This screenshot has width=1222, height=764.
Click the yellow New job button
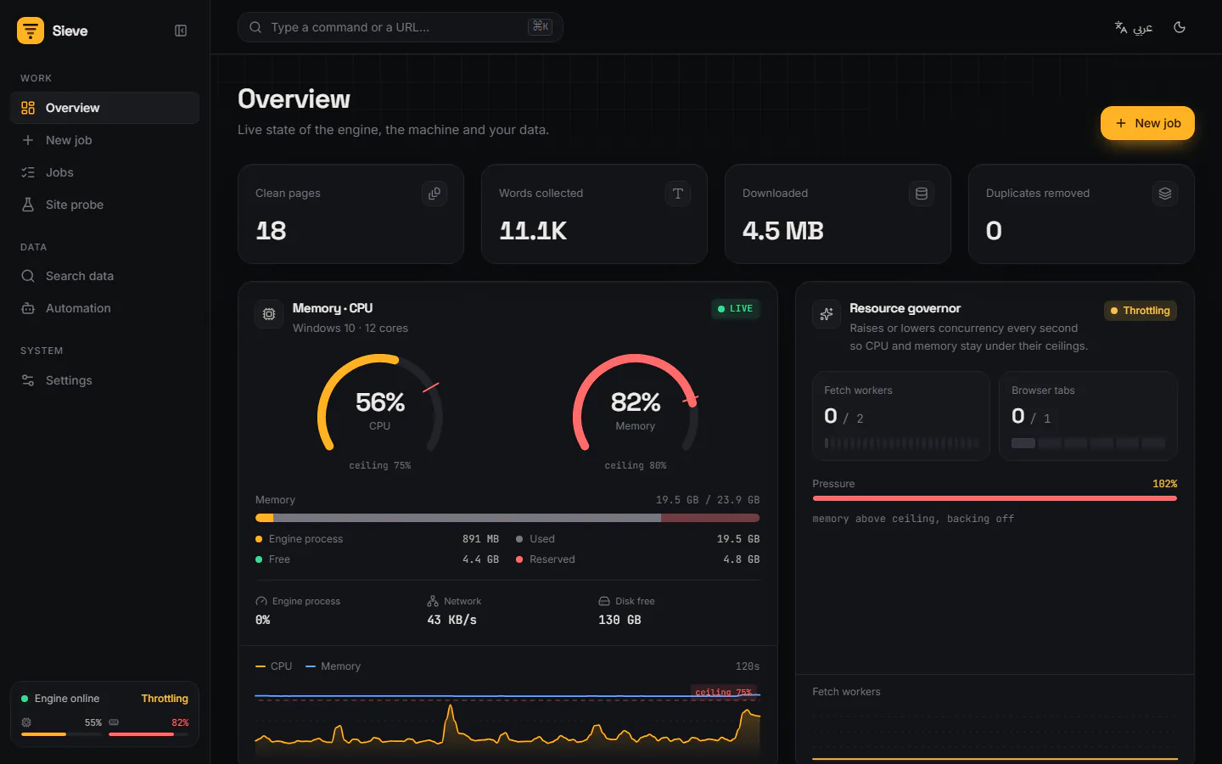(x=1147, y=123)
